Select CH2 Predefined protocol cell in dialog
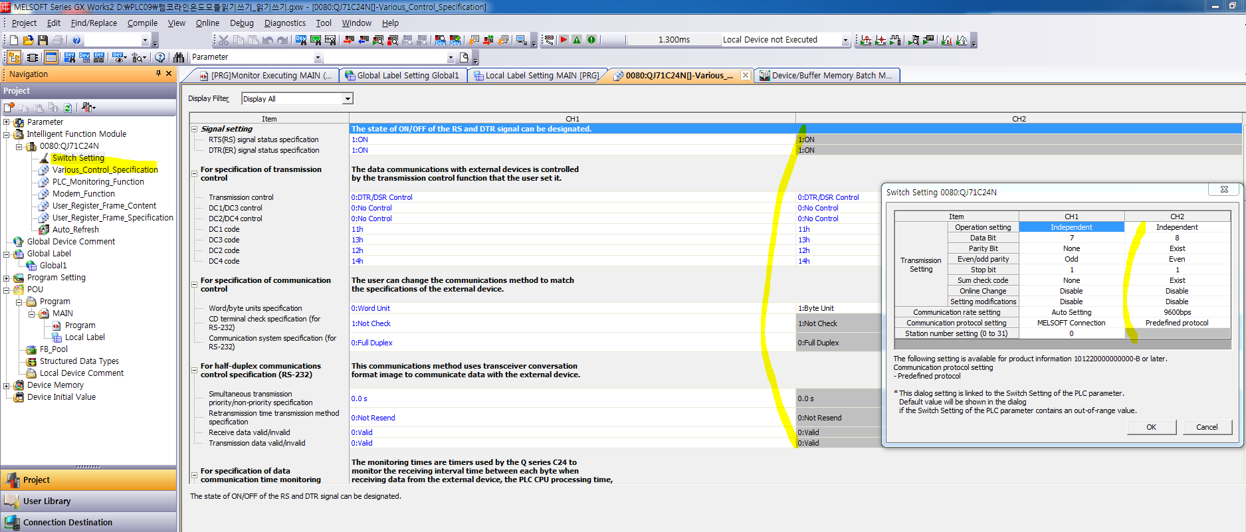The width and height of the screenshot is (1246, 532). (x=1177, y=323)
